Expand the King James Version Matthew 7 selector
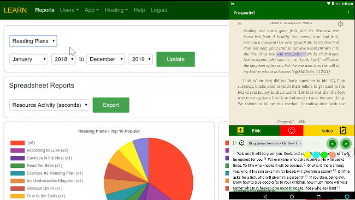Screen dimensions: 355x200 274,143
